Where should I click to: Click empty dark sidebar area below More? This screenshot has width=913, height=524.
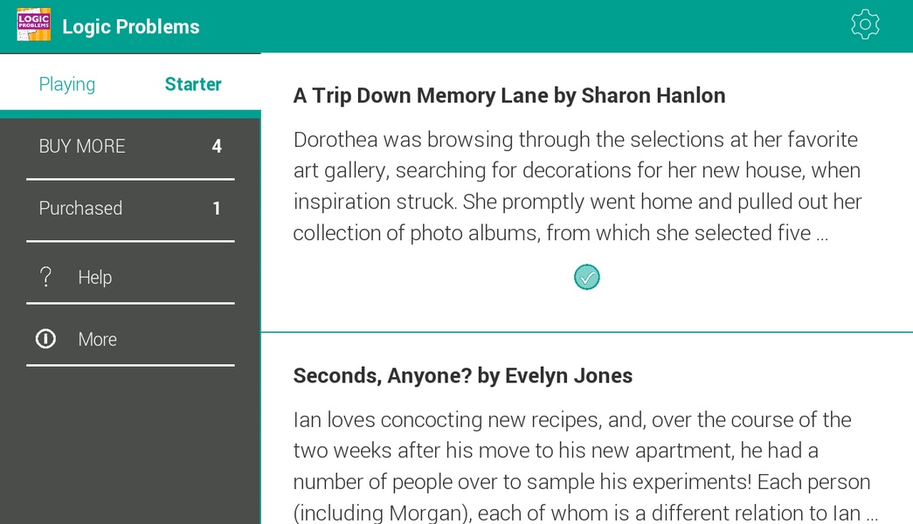[x=130, y=445]
